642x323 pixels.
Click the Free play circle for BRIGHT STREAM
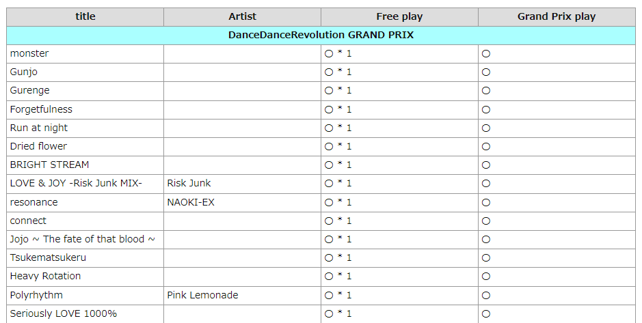coord(329,165)
